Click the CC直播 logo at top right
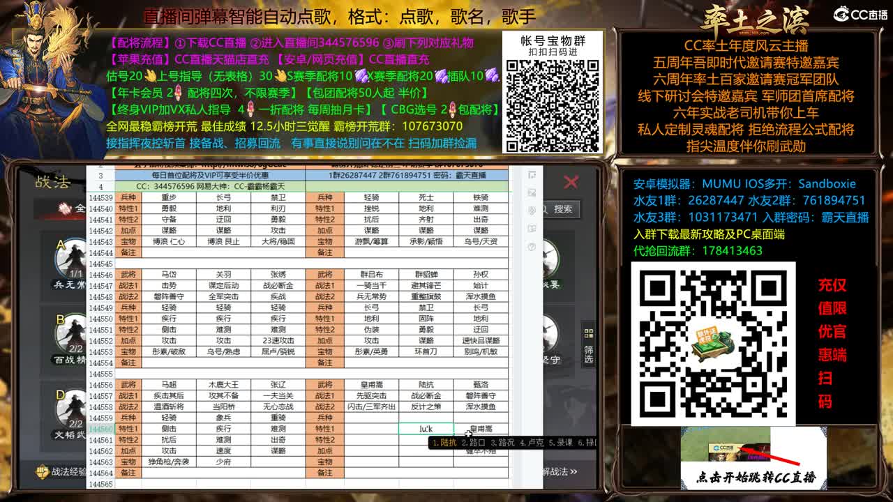 tap(860, 14)
